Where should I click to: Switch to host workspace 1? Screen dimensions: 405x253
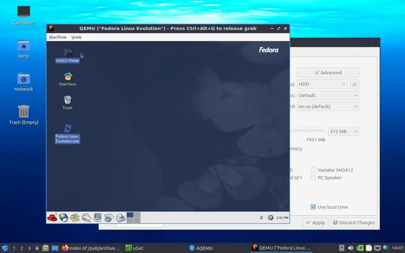(x=14, y=248)
